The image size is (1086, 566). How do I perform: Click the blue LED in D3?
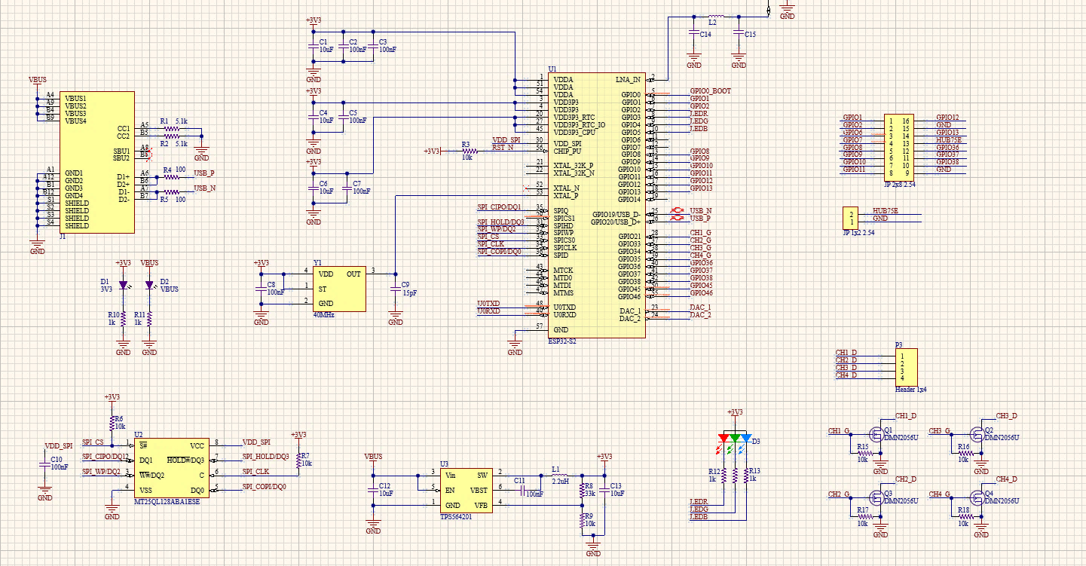pyautogui.click(x=746, y=439)
